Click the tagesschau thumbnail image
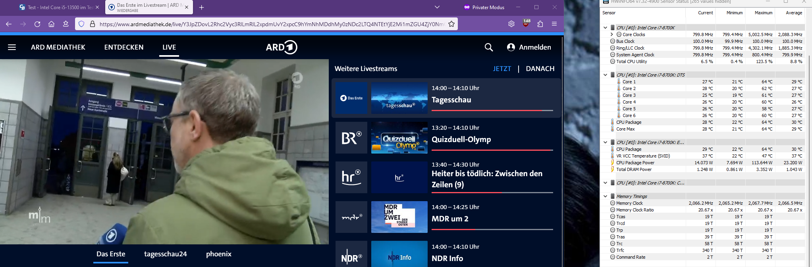 coord(399,98)
